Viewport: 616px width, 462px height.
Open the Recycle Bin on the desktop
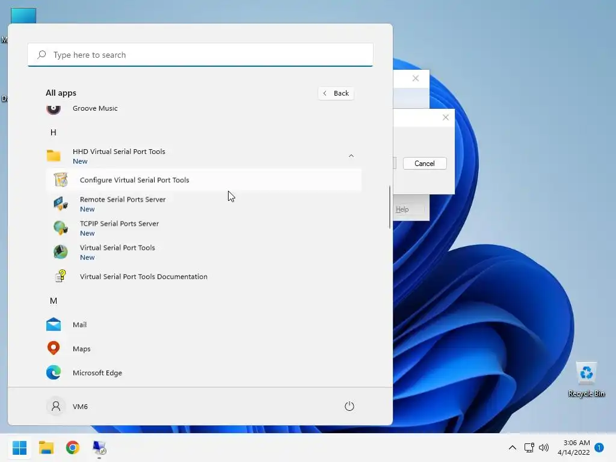[586, 379]
